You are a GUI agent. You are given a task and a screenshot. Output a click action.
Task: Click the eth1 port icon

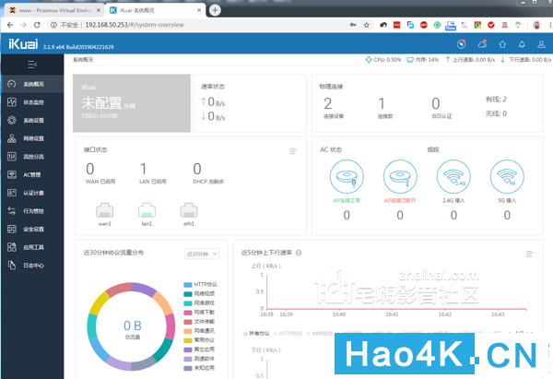click(189, 210)
